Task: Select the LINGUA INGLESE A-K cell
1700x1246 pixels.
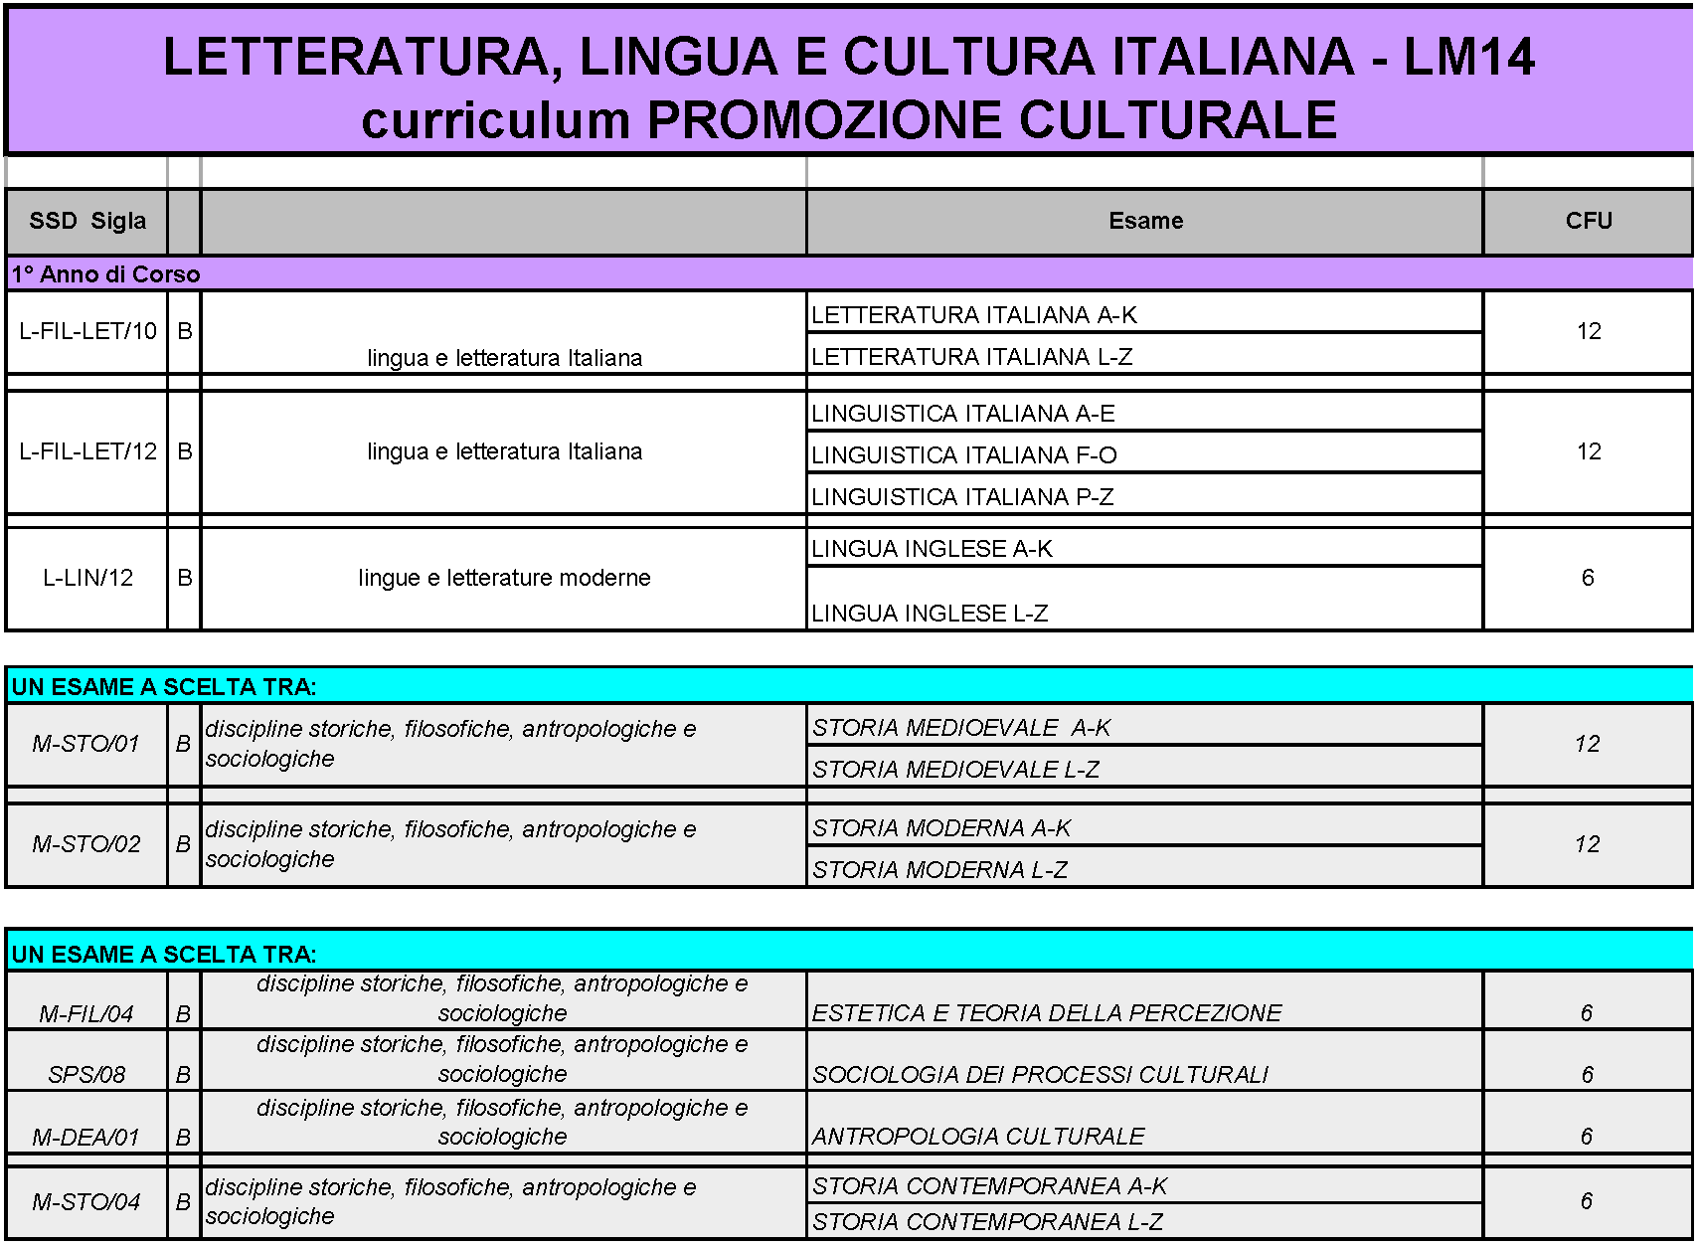Action: point(932,549)
